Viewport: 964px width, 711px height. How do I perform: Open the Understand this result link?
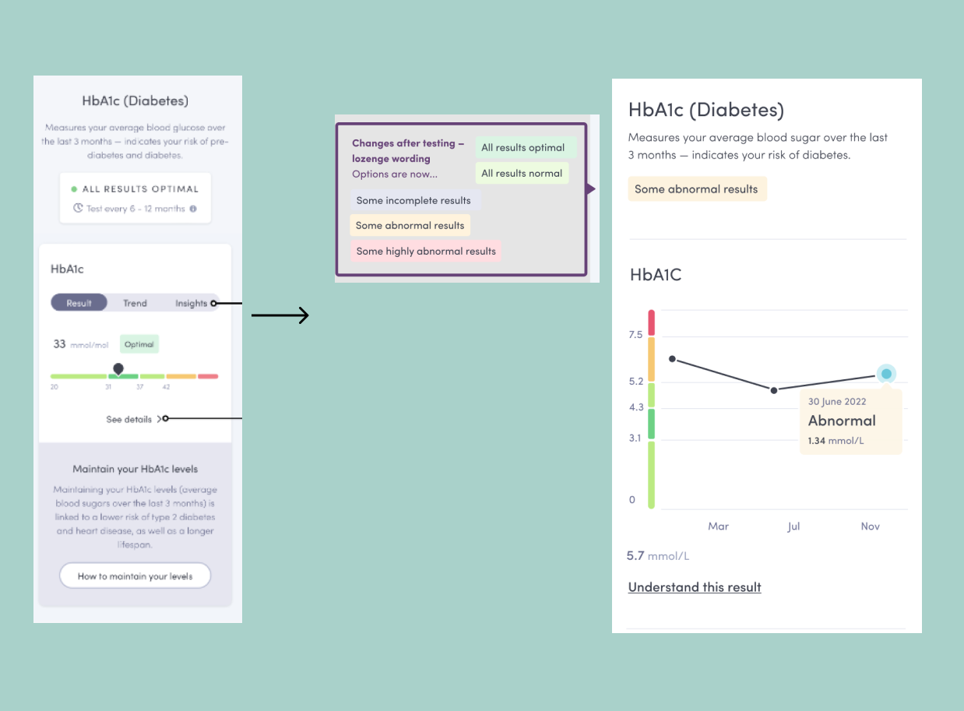[x=695, y=587]
